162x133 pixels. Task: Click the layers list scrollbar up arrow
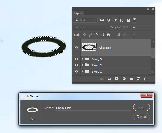pos(153,42)
